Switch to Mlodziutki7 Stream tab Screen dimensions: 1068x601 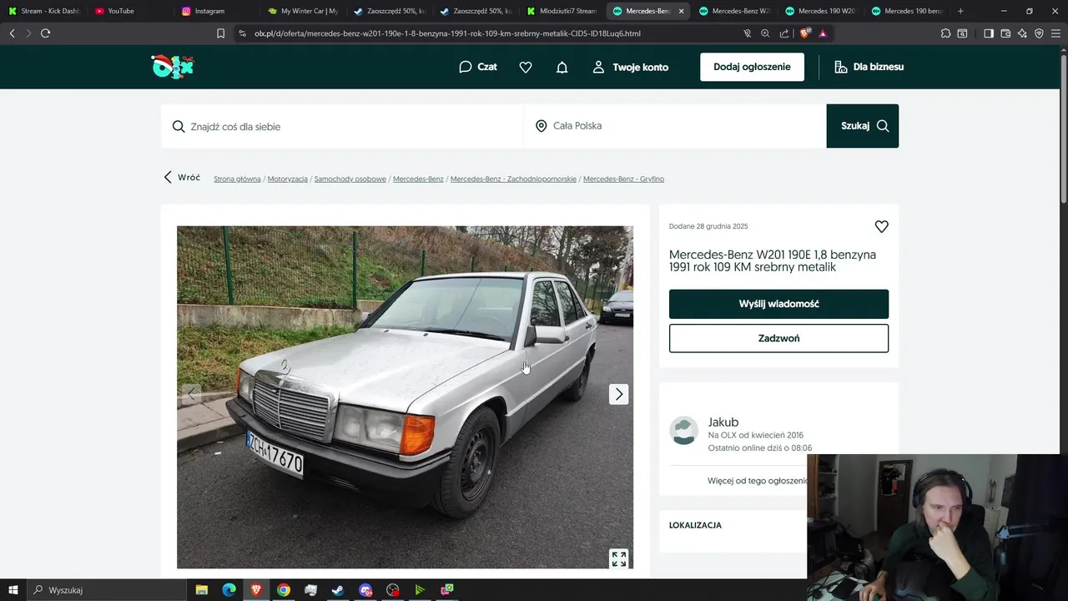561,11
